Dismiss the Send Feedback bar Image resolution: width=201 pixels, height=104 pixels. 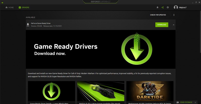[195, 102]
